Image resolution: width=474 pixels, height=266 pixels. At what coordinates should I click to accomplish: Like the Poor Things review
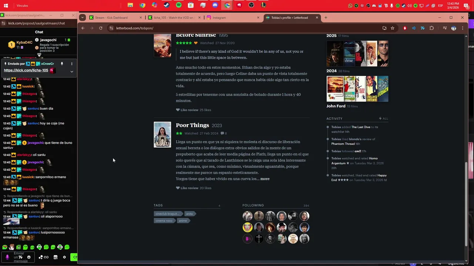coord(187,188)
